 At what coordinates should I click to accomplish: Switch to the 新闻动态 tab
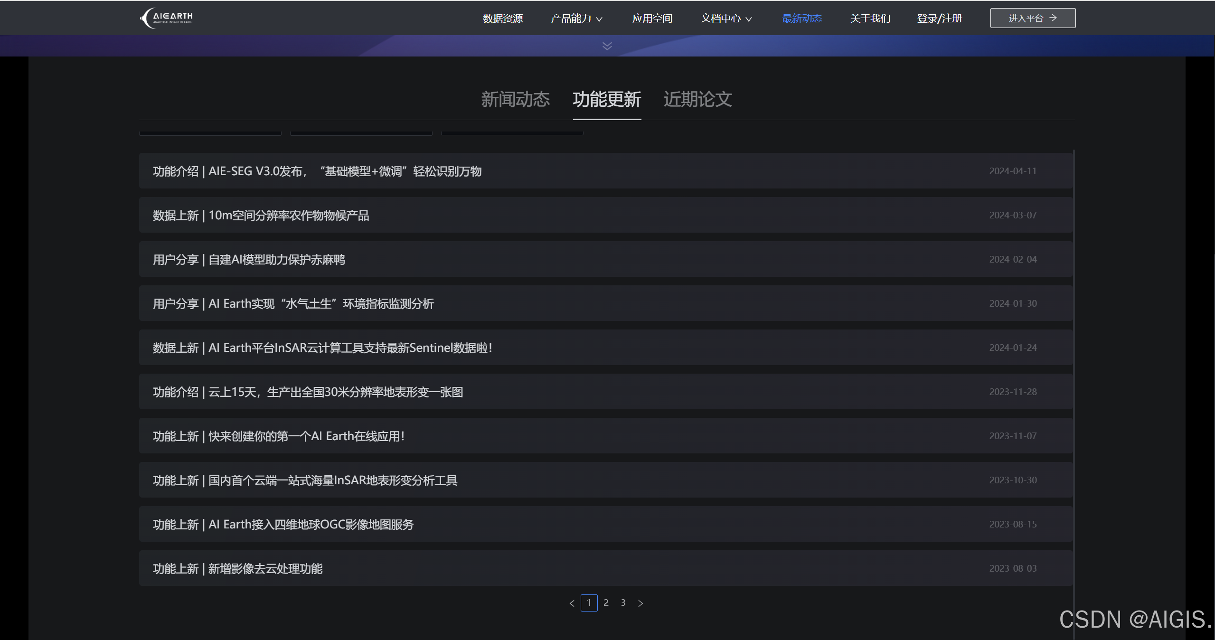point(515,99)
